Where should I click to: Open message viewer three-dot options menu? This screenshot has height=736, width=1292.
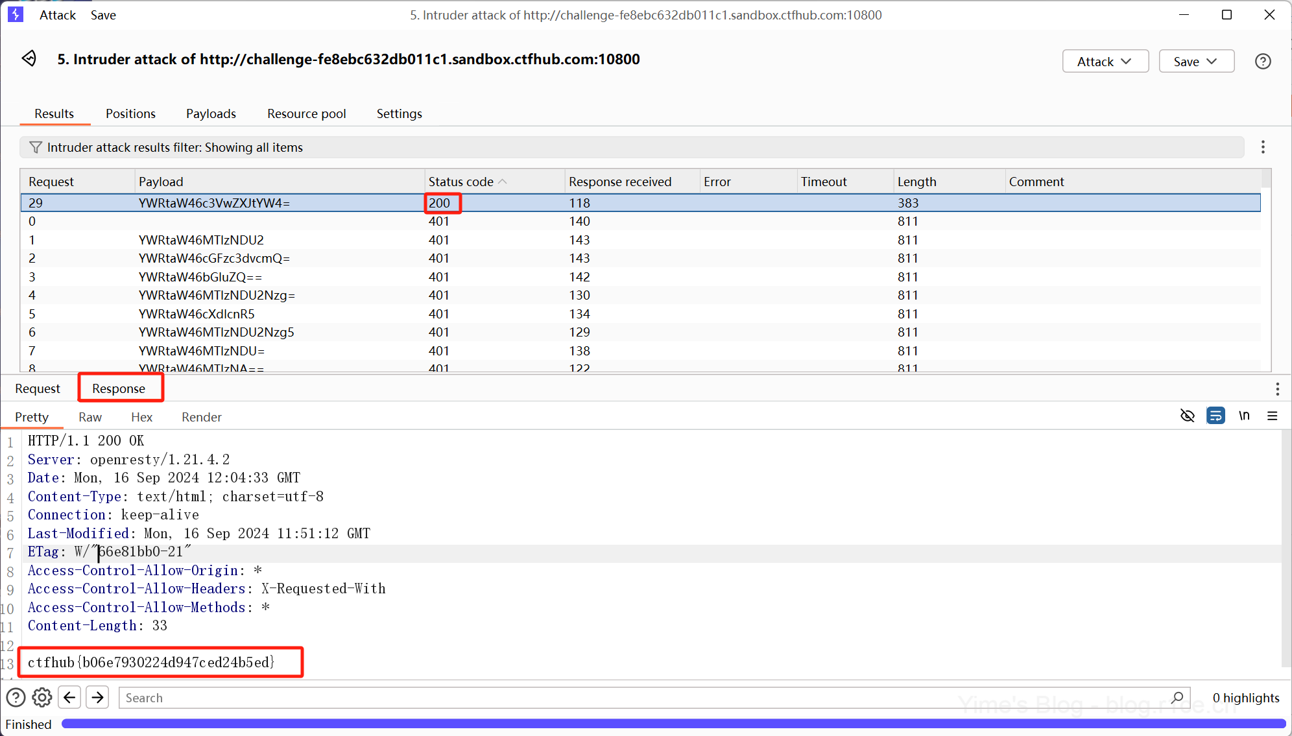pyautogui.click(x=1277, y=388)
